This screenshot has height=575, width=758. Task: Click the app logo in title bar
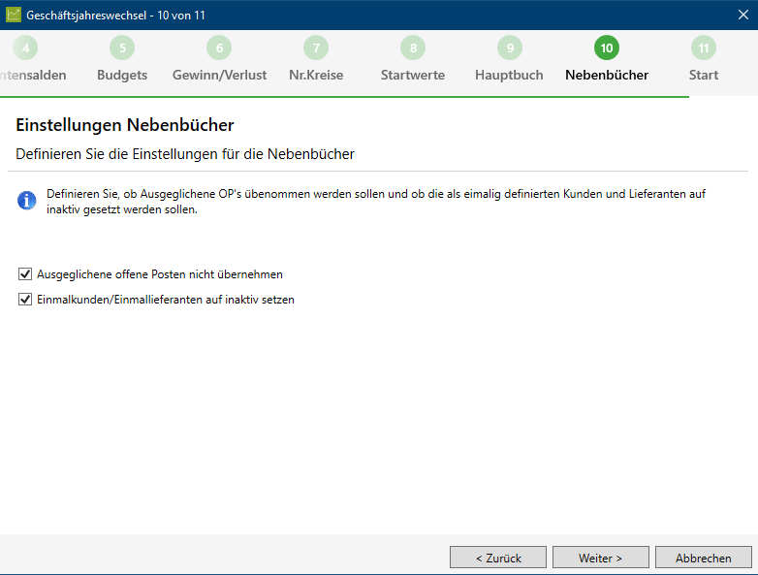13,15
